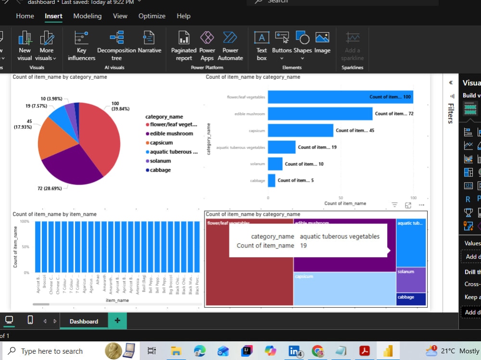Choose R script visual
Viewport: 481px width, 360px height.
pos(468,199)
